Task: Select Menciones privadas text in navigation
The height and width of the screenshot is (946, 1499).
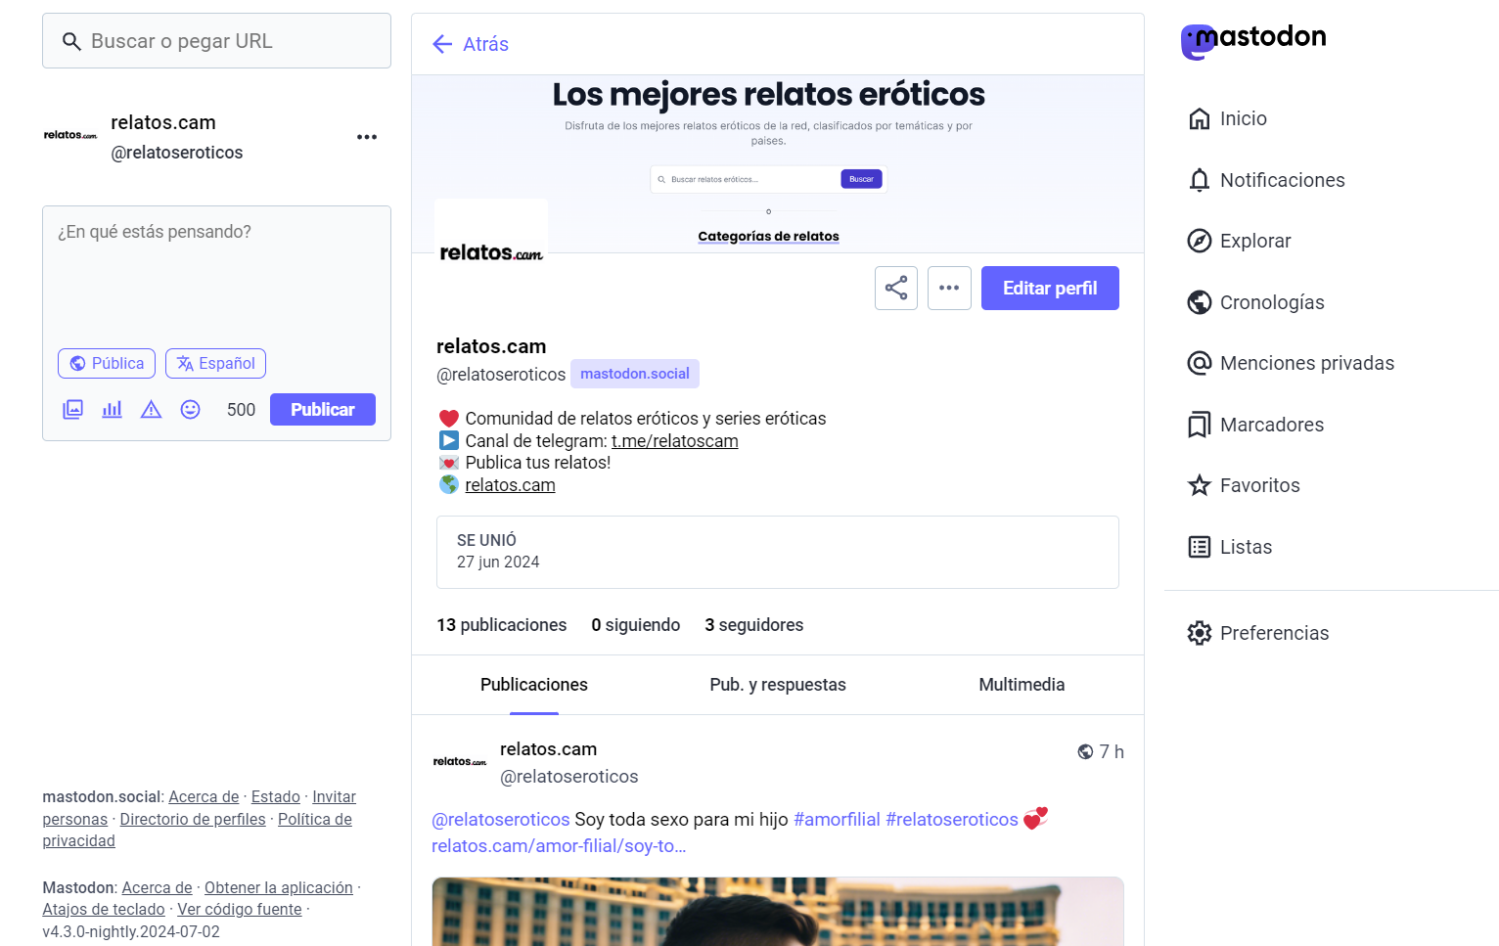Action: pos(1307,363)
